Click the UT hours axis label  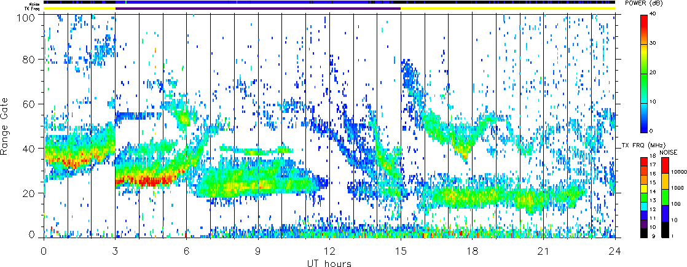pyautogui.click(x=329, y=263)
